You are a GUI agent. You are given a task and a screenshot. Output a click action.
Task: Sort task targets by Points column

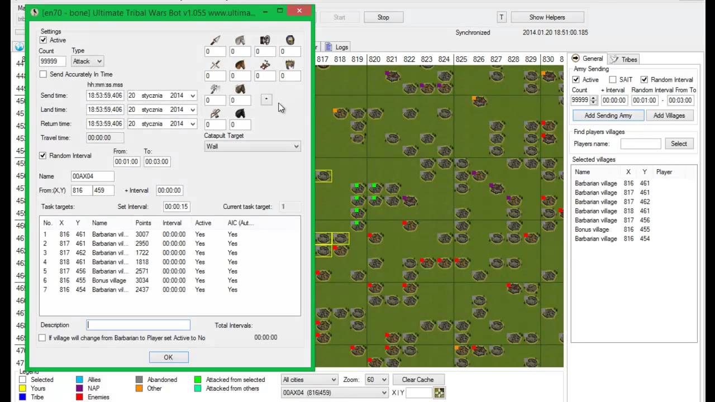[143, 223]
